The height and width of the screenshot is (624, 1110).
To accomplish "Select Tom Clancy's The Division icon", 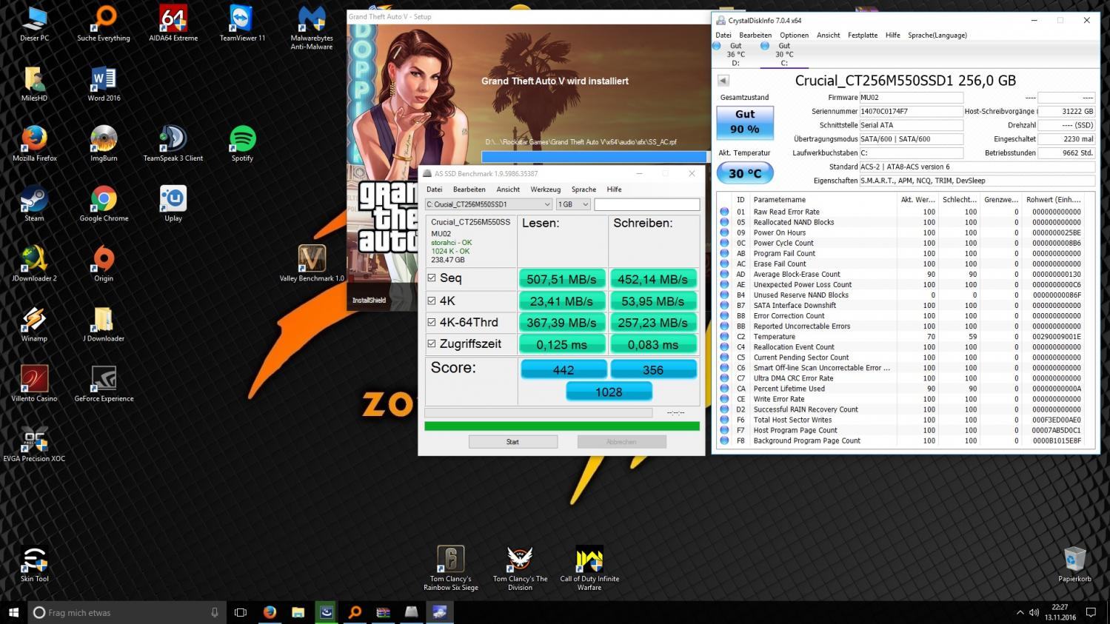I will click(520, 568).
